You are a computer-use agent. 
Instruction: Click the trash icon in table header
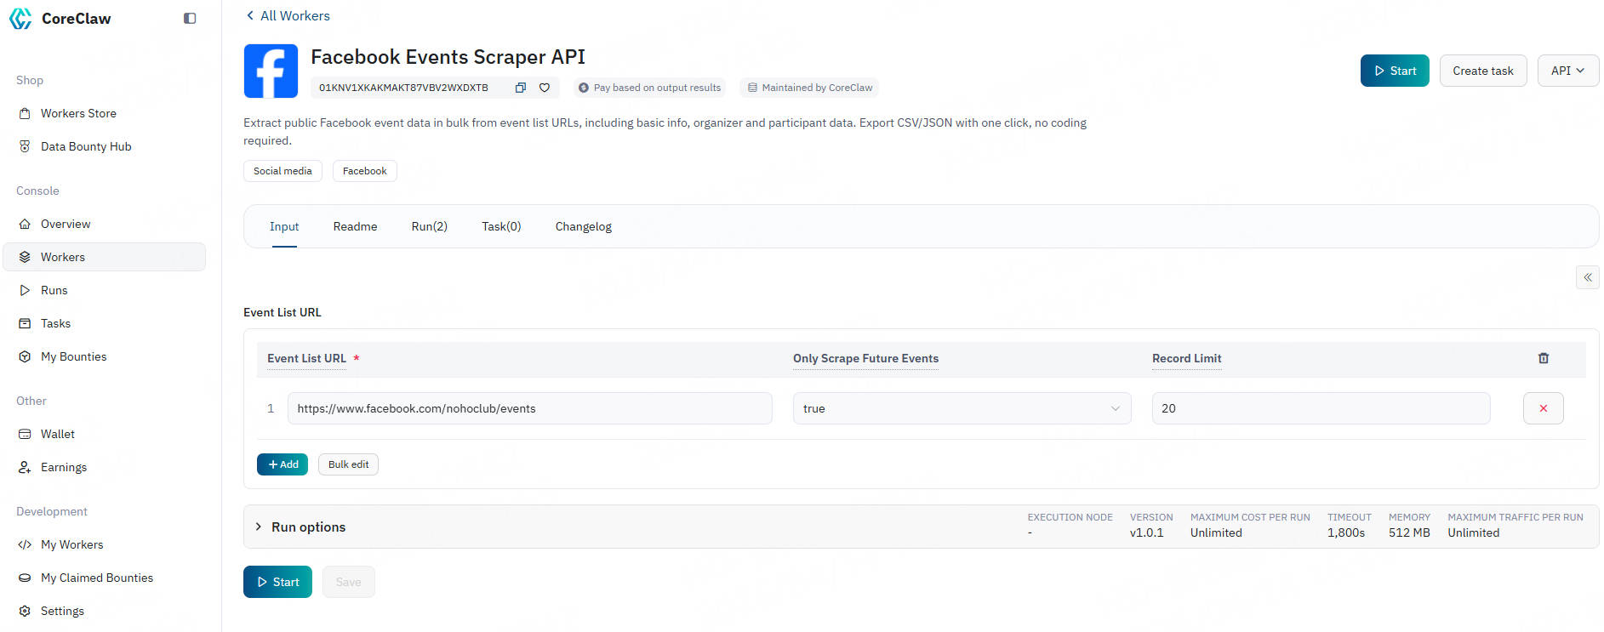coord(1543,359)
